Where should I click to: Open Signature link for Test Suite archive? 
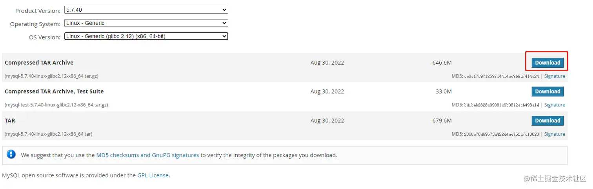click(555, 105)
